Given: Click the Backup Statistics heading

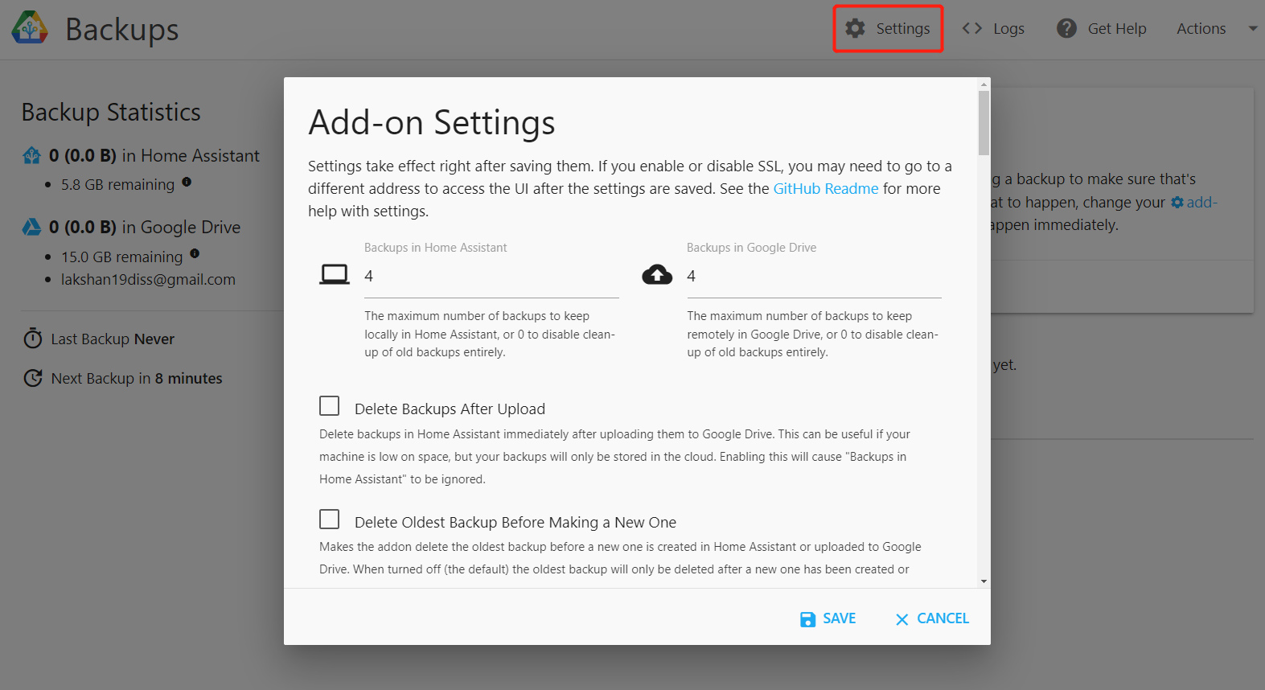Looking at the screenshot, I should 111,112.
